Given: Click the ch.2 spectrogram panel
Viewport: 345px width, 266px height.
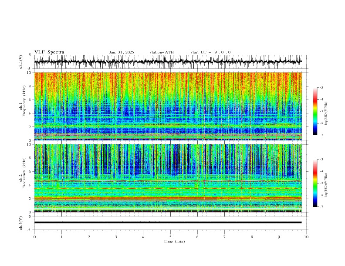Looking at the screenshot, I should [168, 178].
